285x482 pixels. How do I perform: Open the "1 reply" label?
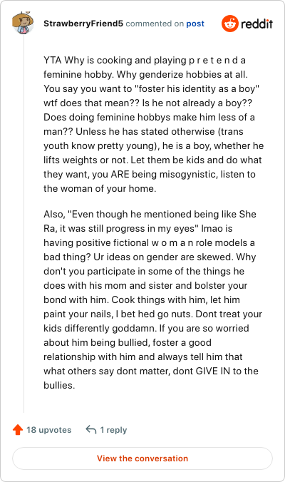(113, 430)
